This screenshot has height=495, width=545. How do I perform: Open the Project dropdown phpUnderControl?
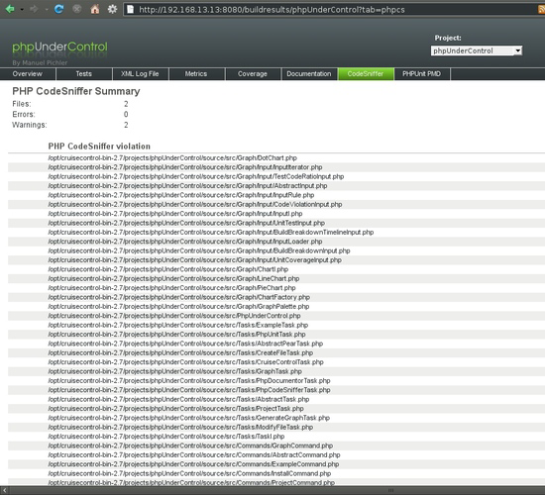pos(477,50)
